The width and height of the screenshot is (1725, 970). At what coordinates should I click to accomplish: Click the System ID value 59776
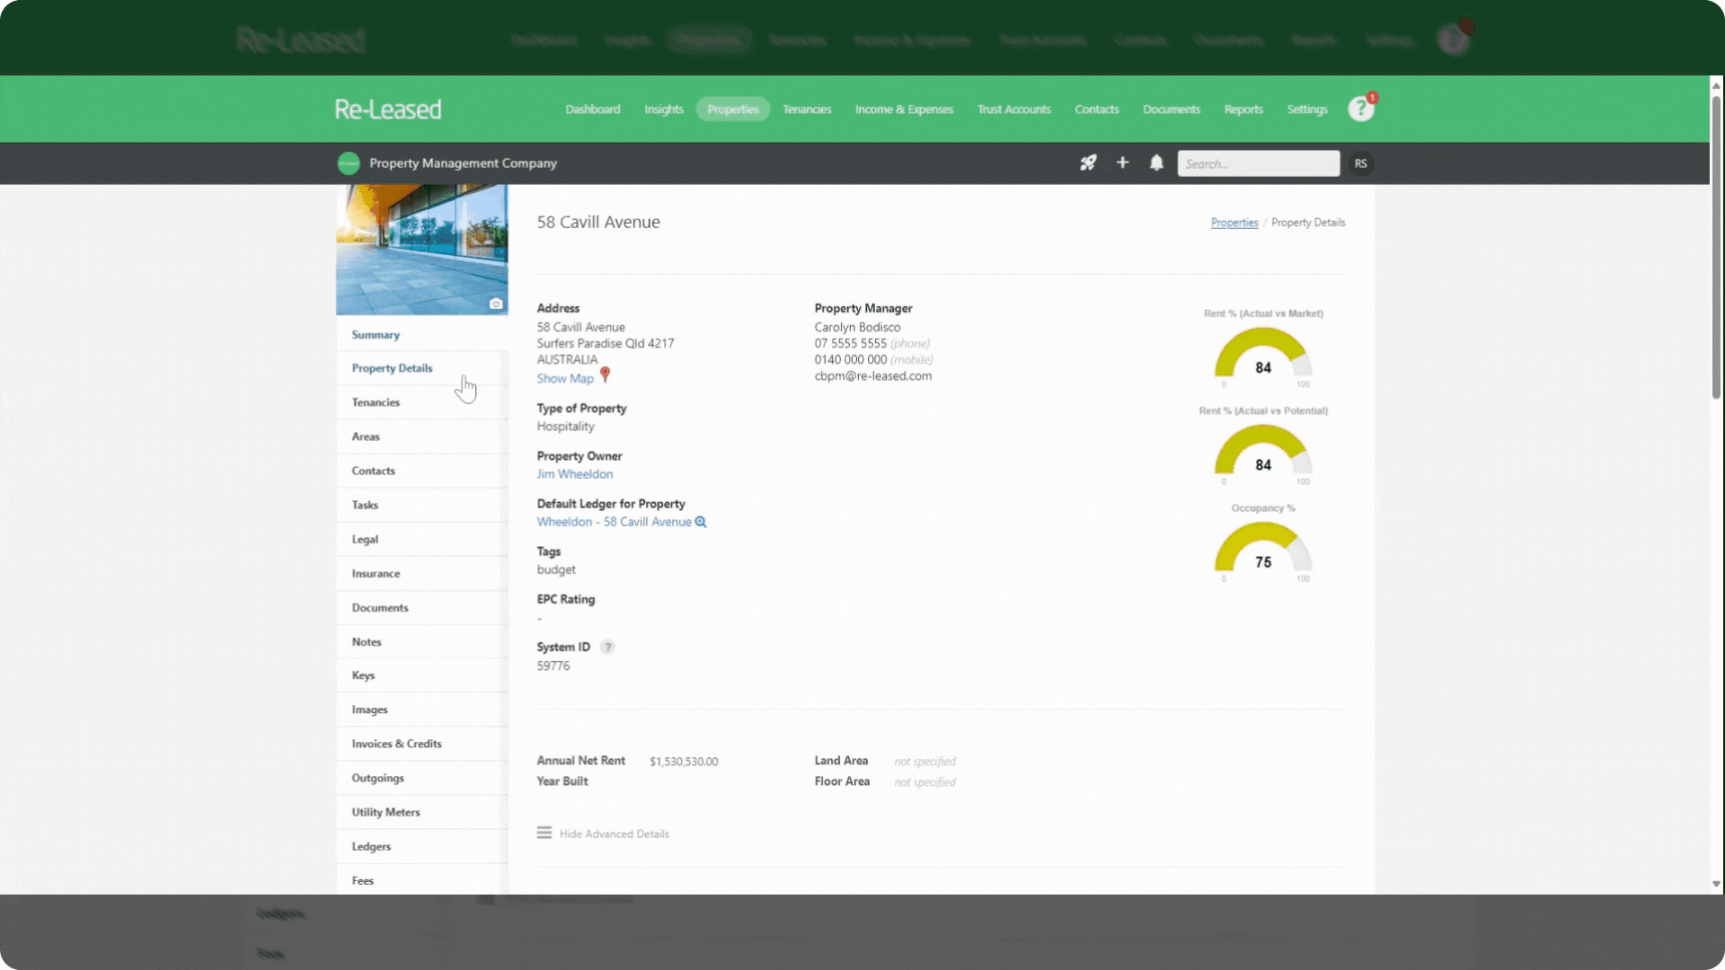pos(553,666)
